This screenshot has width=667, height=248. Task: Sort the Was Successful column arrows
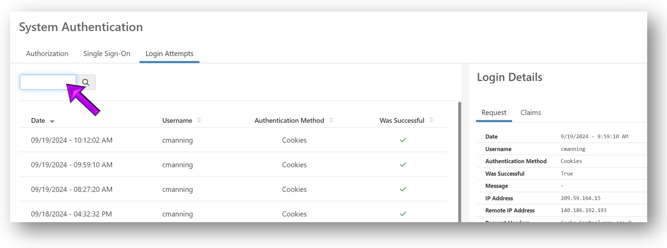click(431, 120)
